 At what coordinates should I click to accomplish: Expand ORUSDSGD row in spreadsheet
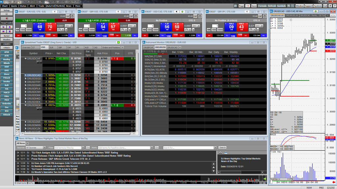[x=26, y=79]
